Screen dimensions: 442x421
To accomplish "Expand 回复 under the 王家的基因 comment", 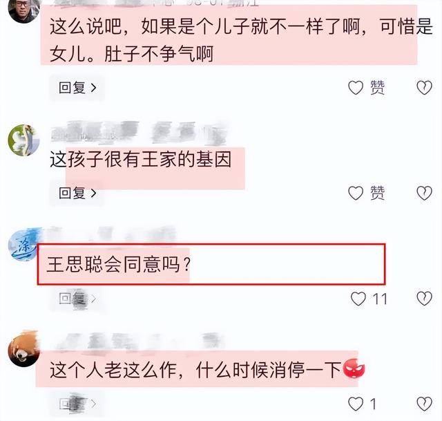I will (x=77, y=194).
